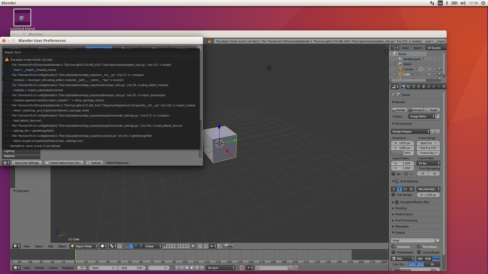Click the add render preset plus icon

click(x=432, y=131)
